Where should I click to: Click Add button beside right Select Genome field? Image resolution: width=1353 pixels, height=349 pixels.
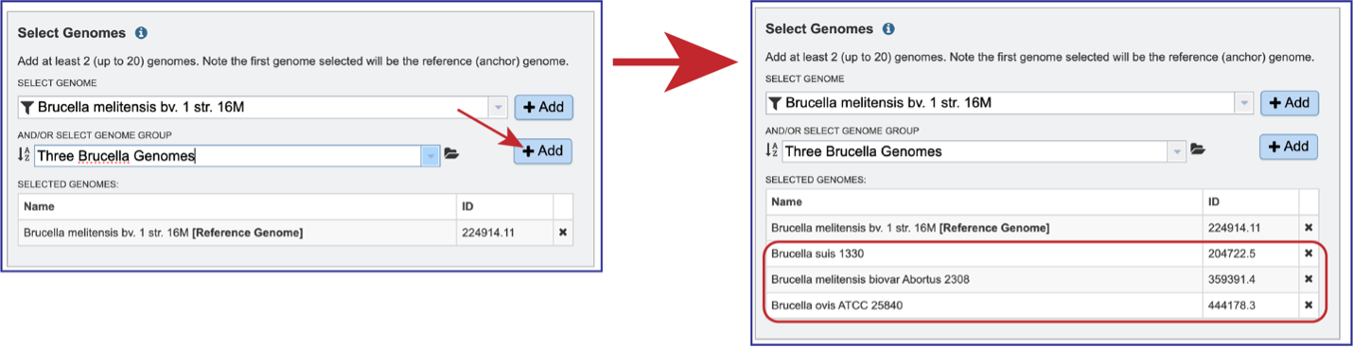point(1290,102)
